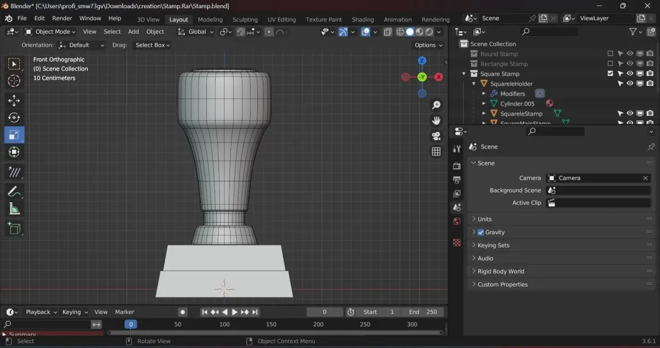Switch to the Modeling workspace tab

210,19
